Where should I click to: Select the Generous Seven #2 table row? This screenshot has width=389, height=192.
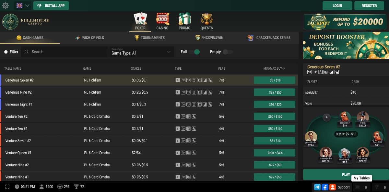[x=149, y=80]
